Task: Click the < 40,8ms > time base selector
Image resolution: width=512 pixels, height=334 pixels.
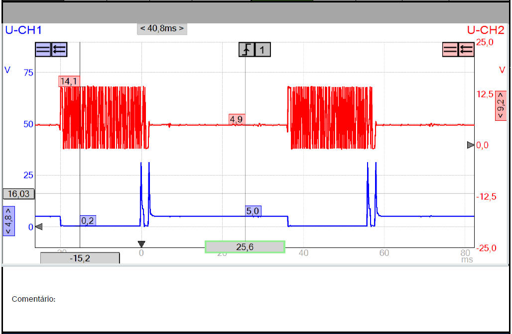Action: 162,29
